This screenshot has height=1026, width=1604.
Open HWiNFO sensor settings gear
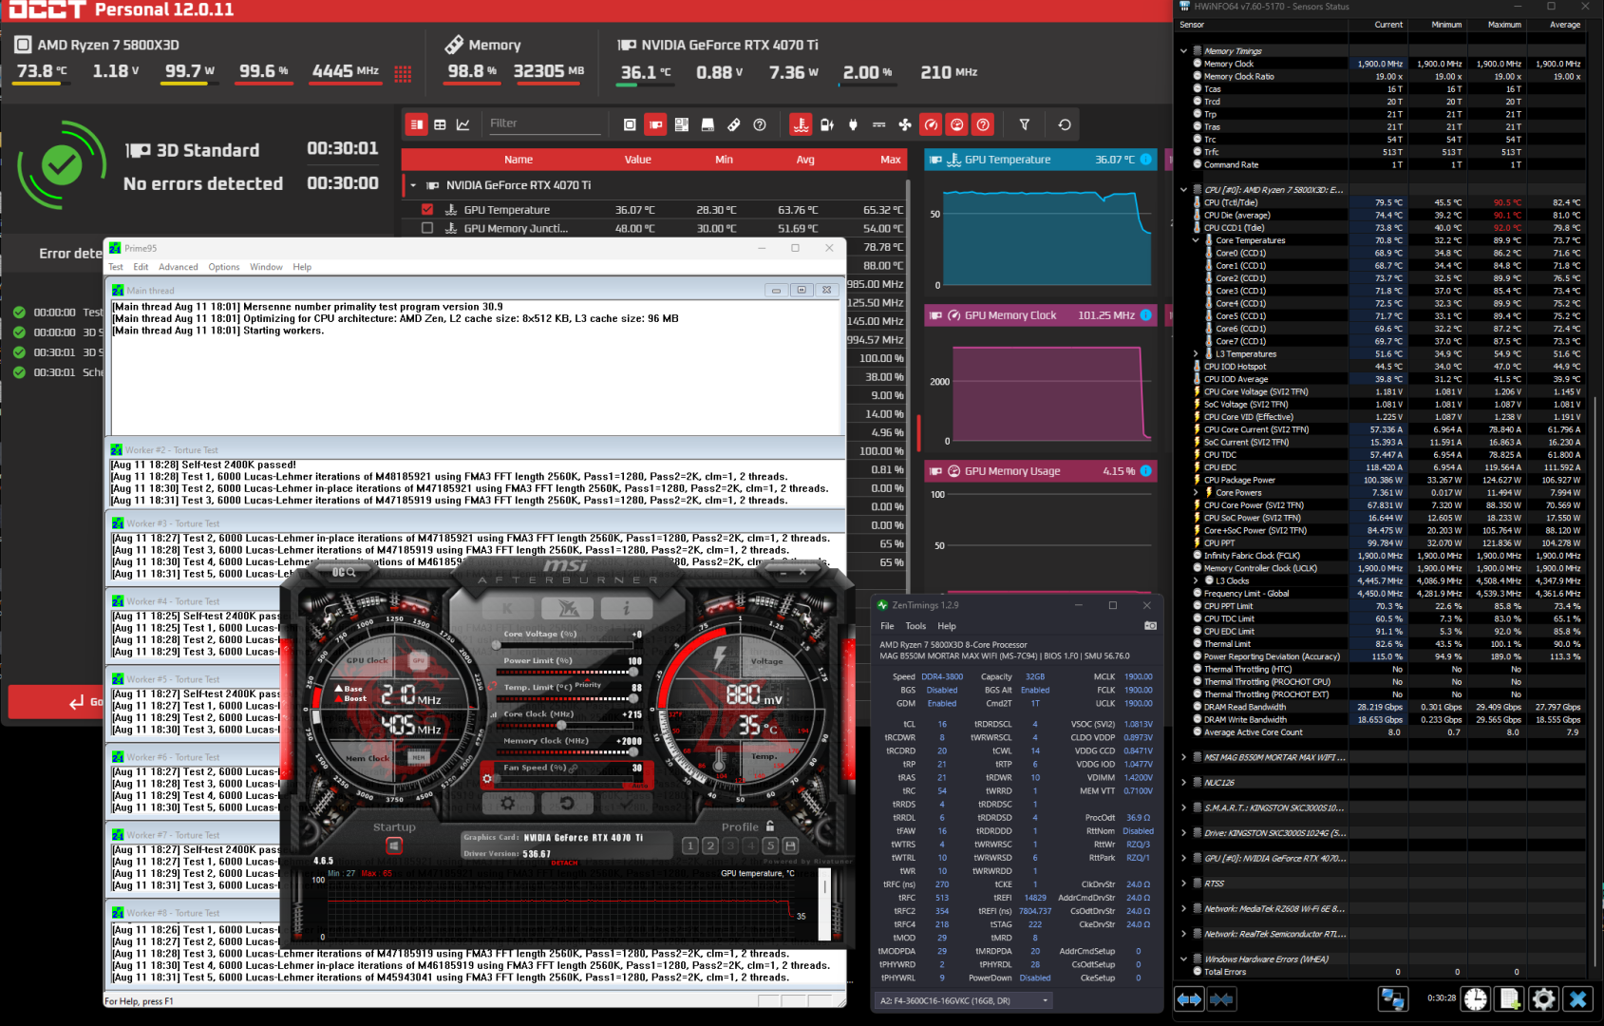point(1544,998)
